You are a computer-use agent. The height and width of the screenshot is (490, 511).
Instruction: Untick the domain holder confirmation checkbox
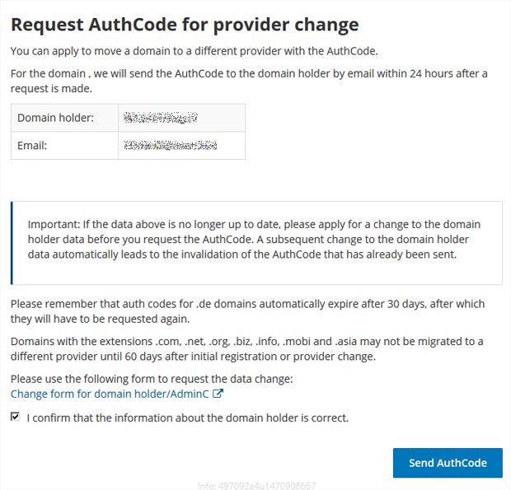click(x=15, y=417)
